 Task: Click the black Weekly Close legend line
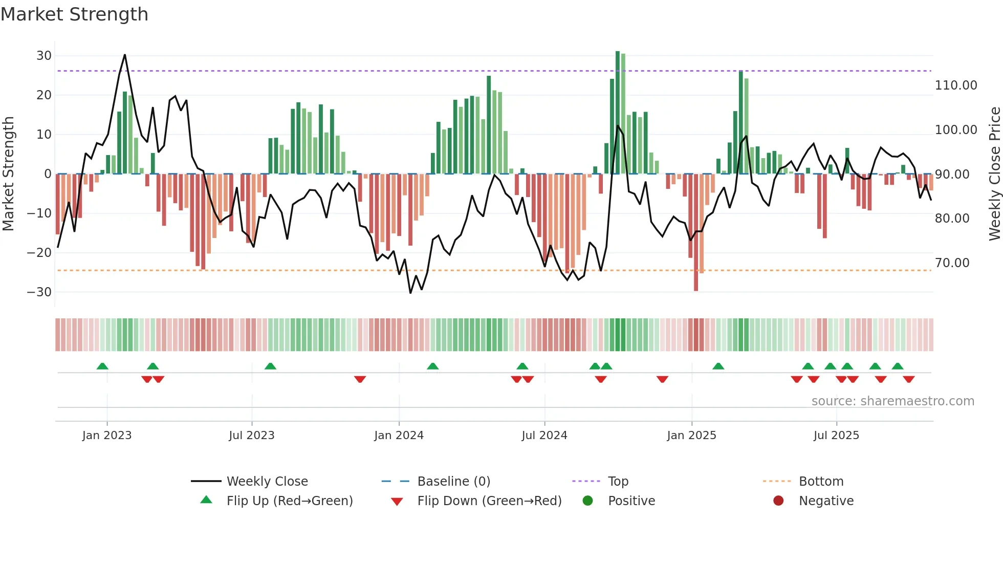click(x=206, y=481)
